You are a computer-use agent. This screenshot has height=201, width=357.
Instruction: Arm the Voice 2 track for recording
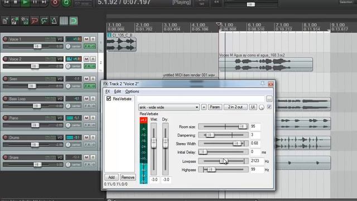click(5, 59)
